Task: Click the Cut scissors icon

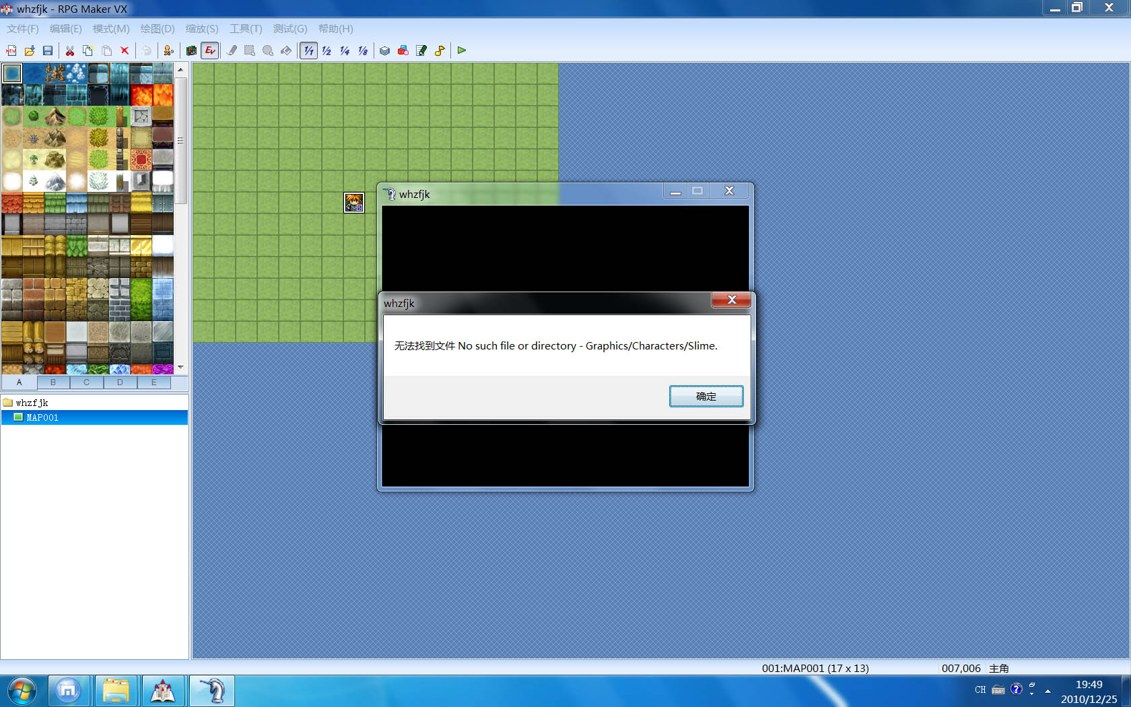Action: [x=69, y=50]
